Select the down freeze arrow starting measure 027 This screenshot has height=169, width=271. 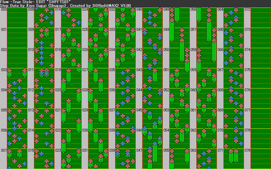point(96,75)
